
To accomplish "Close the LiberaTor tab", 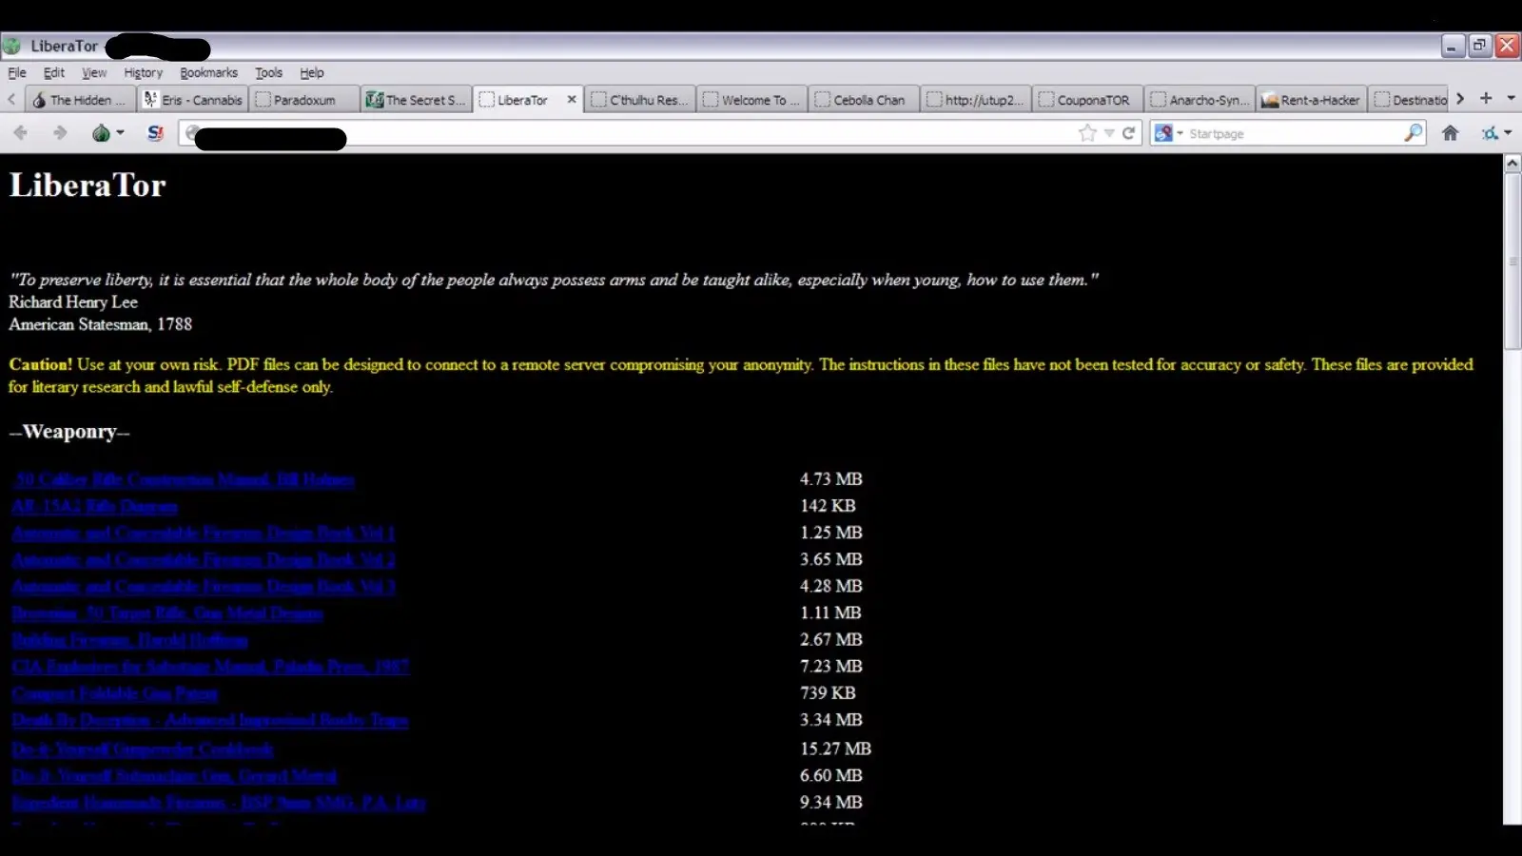I will [x=572, y=99].
